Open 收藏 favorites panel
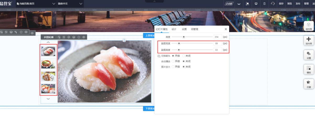Image resolution: width=315 pixels, height=116 pixels. (309, 84)
